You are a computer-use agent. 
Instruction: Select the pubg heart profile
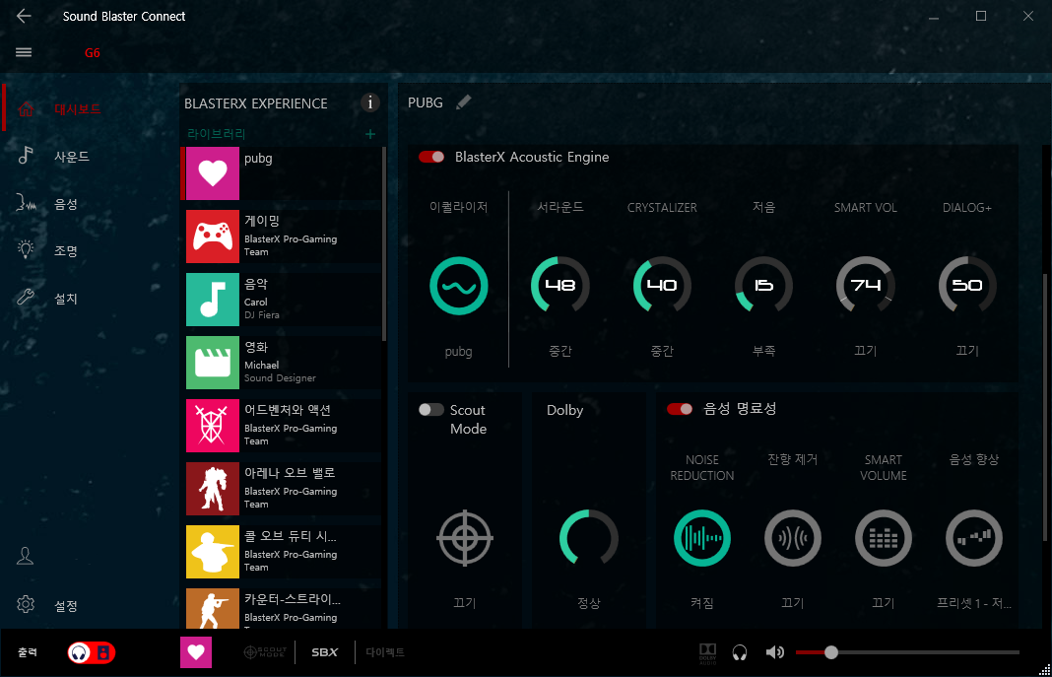[283, 173]
